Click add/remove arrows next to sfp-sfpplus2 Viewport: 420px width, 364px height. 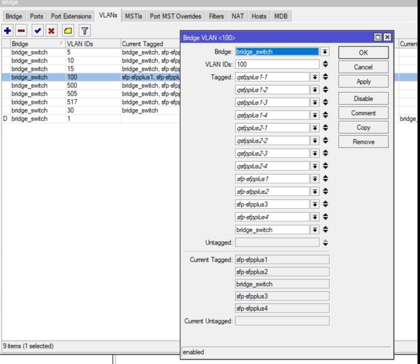[326, 191]
